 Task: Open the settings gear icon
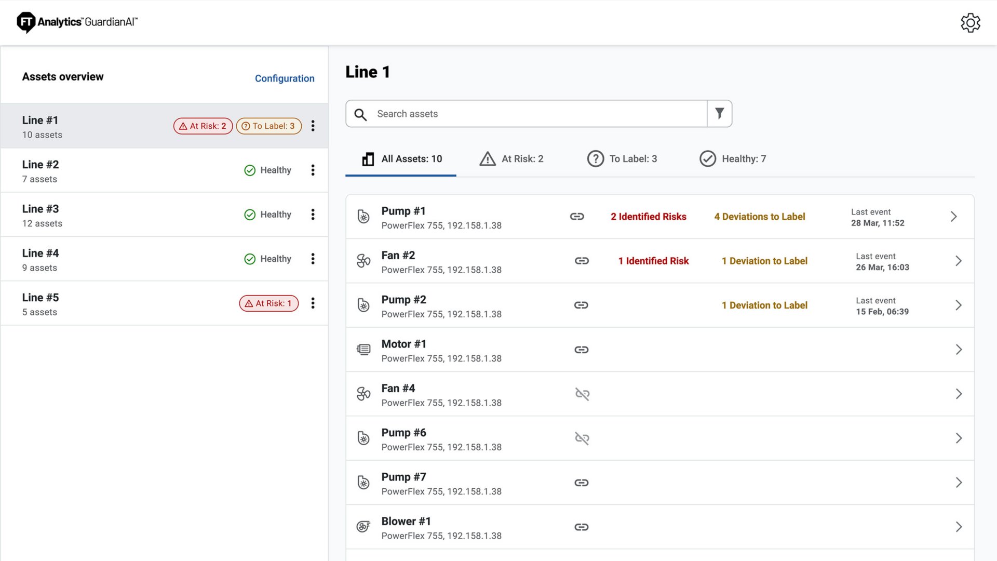tap(971, 22)
